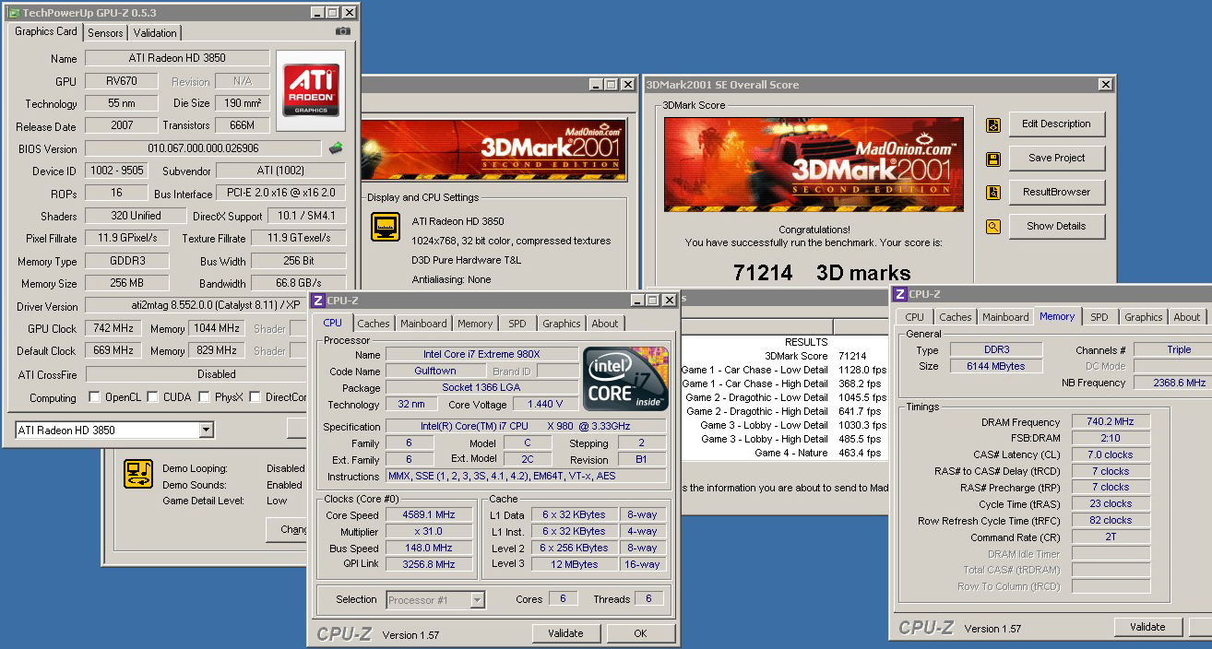The width and height of the screenshot is (1212, 649).
Task: Click the GPU Clock value 742 MHz
Action: [113, 328]
